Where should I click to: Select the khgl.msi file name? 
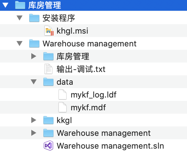click(x=72, y=31)
